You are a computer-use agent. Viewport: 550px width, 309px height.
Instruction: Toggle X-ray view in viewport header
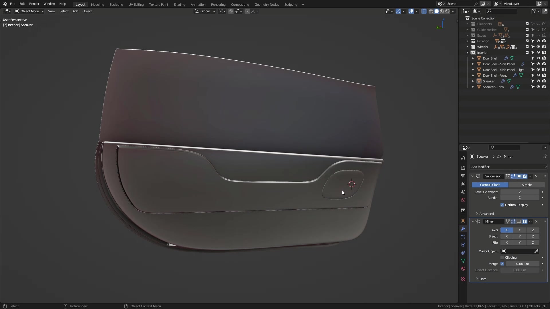(424, 11)
